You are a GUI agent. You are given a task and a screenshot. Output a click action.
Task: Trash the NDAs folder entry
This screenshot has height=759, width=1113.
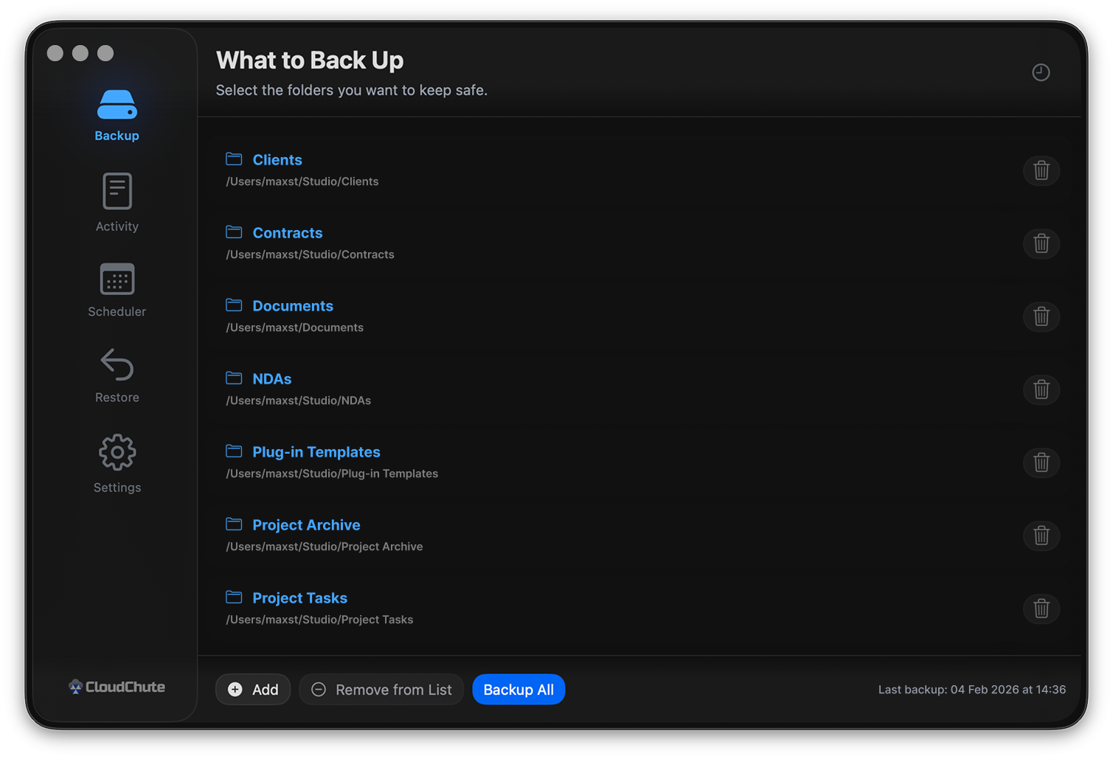tap(1041, 389)
